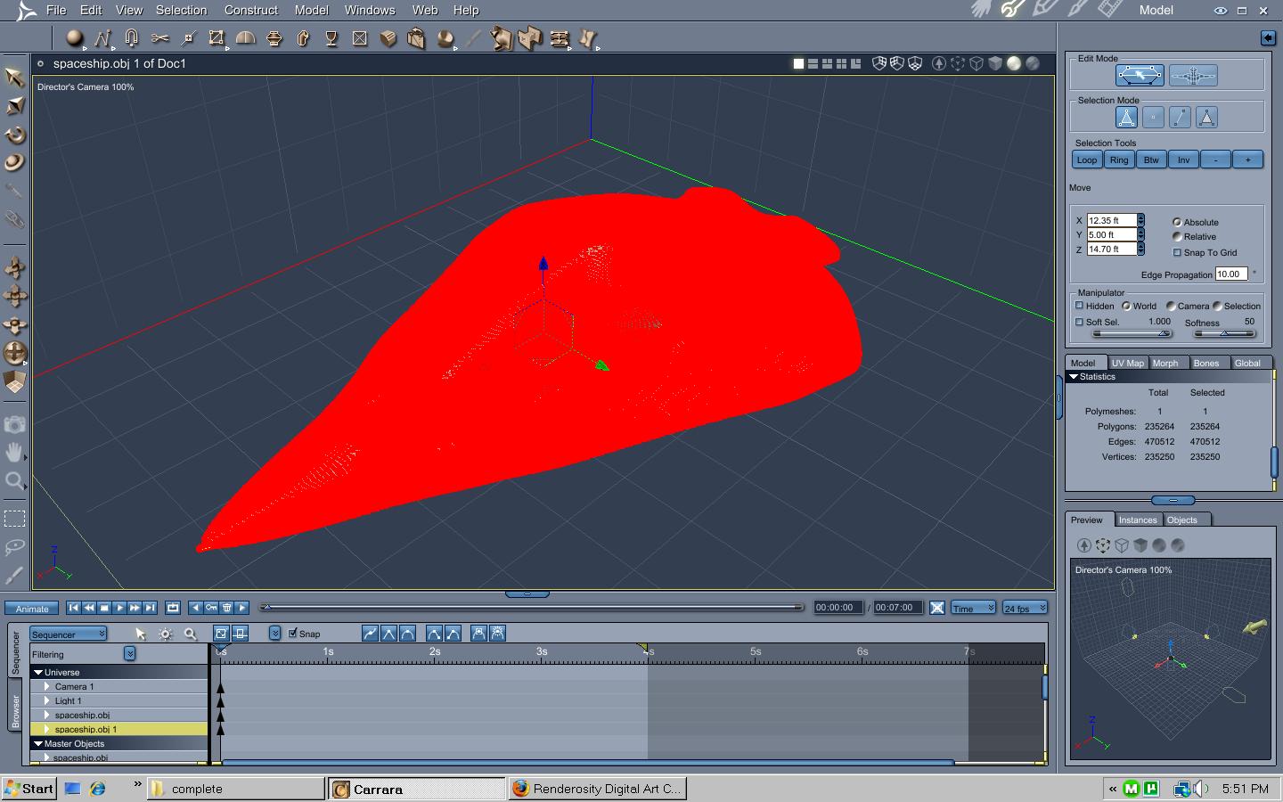Click the Animate button
Image resolution: width=1283 pixels, height=802 pixels.
click(32, 609)
